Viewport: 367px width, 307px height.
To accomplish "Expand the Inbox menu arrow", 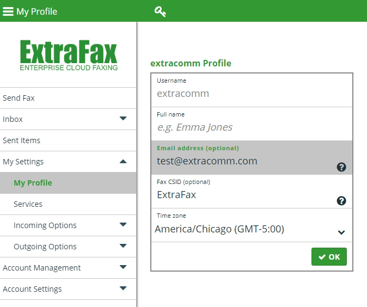I will (x=123, y=119).
